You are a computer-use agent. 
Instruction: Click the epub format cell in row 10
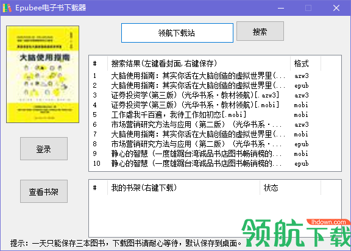pos(301,163)
